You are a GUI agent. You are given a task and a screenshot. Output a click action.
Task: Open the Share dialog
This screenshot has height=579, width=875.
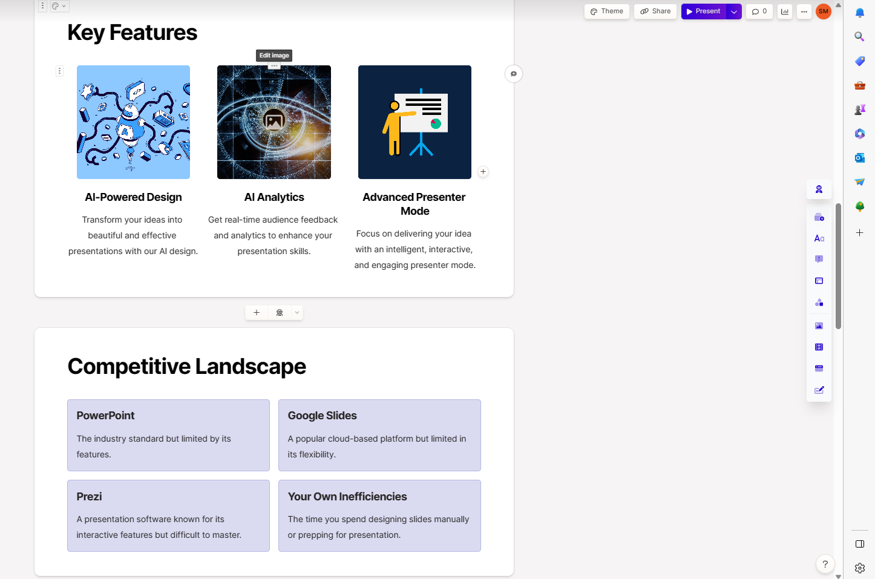(655, 11)
